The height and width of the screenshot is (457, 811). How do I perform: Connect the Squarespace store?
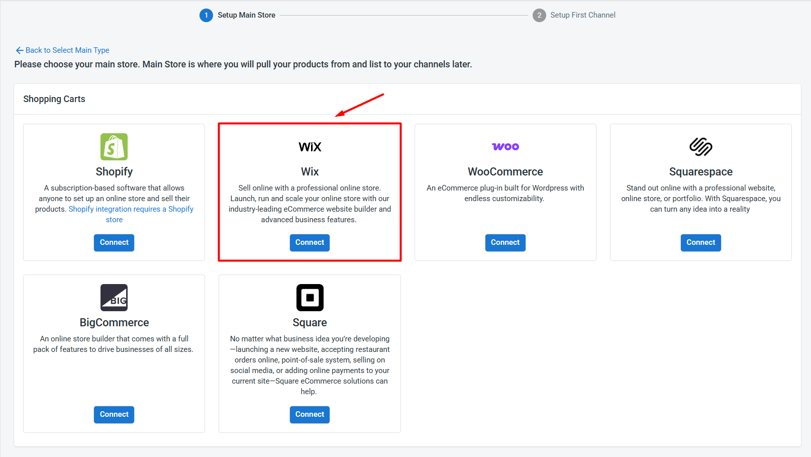[x=701, y=242]
